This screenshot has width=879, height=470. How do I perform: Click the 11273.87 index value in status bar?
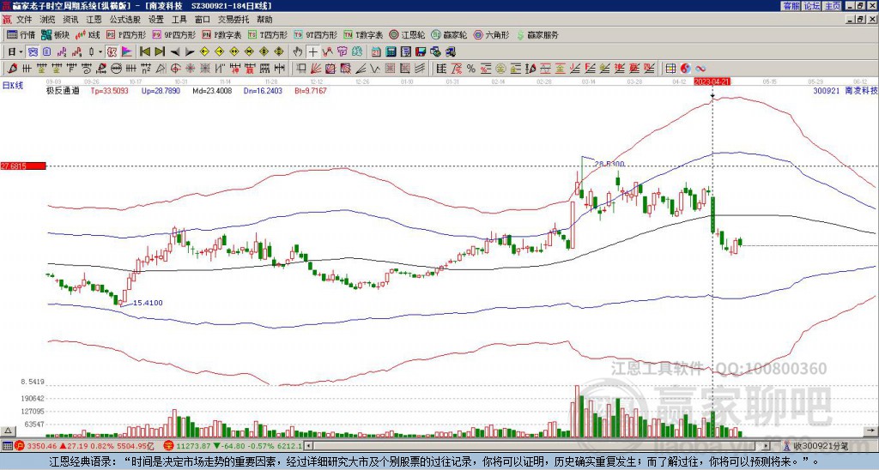click(x=193, y=446)
